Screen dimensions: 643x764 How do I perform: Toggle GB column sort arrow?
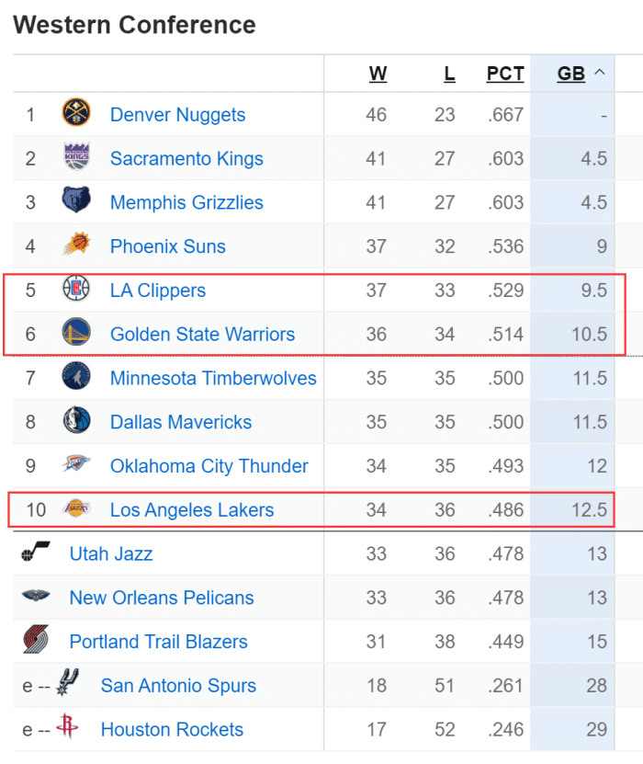[x=601, y=73]
